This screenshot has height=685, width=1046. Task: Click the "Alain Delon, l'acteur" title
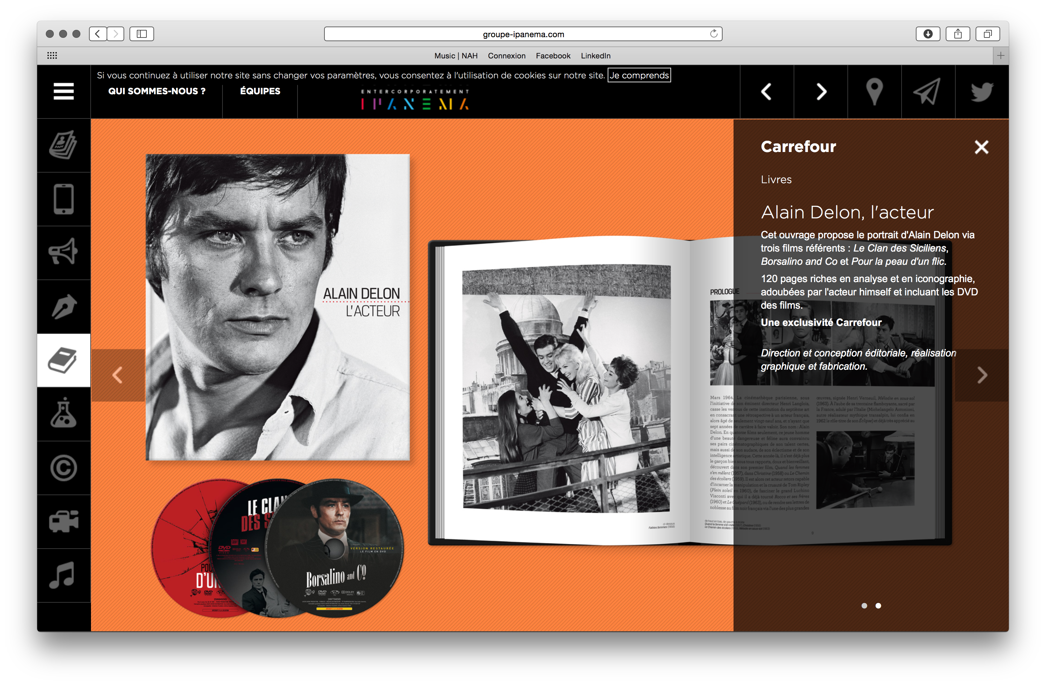pos(847,213)
